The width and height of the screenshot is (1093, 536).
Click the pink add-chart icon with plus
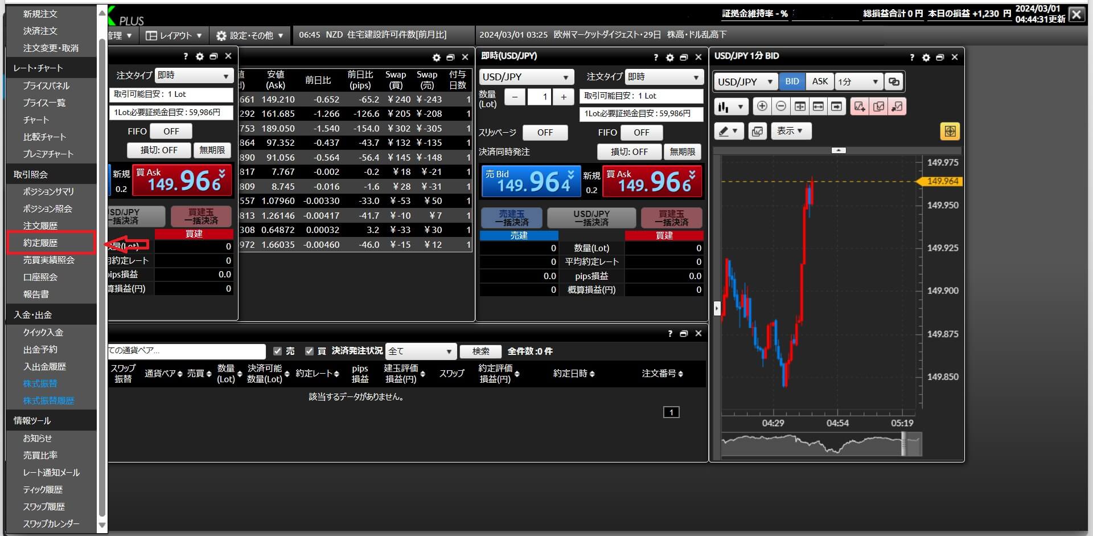coord(860,107)
